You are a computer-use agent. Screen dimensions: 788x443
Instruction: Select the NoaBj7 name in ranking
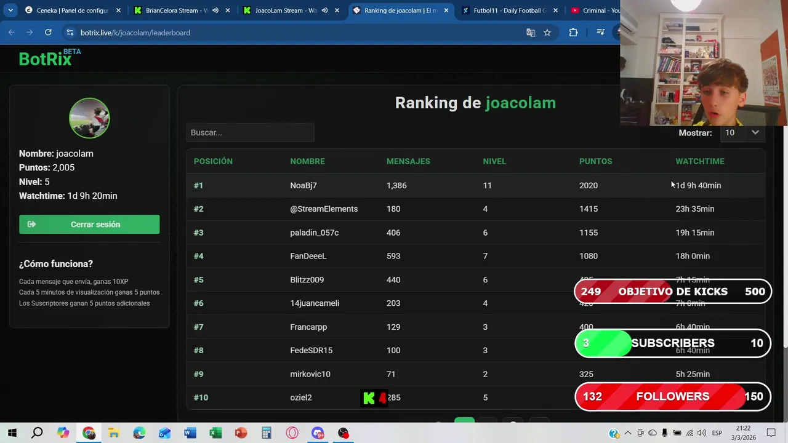(304, 185)
